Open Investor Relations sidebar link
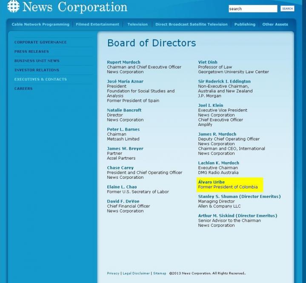This screenshot has height=283, width=306. click(37, 70)
